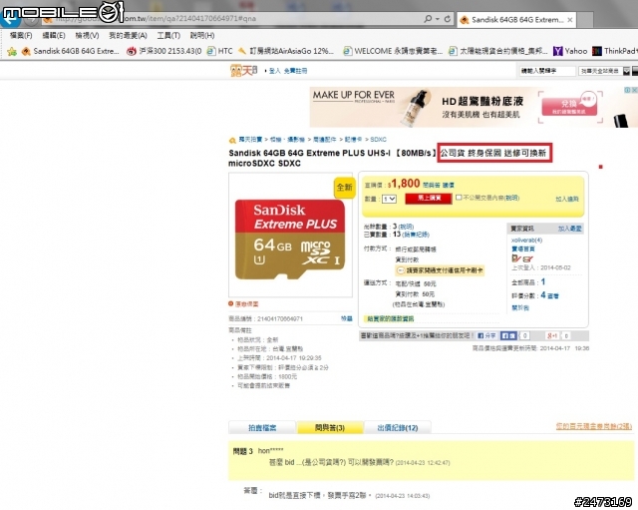
Task: Open the 說明(H) menu
Action: [x=202, y=36]
